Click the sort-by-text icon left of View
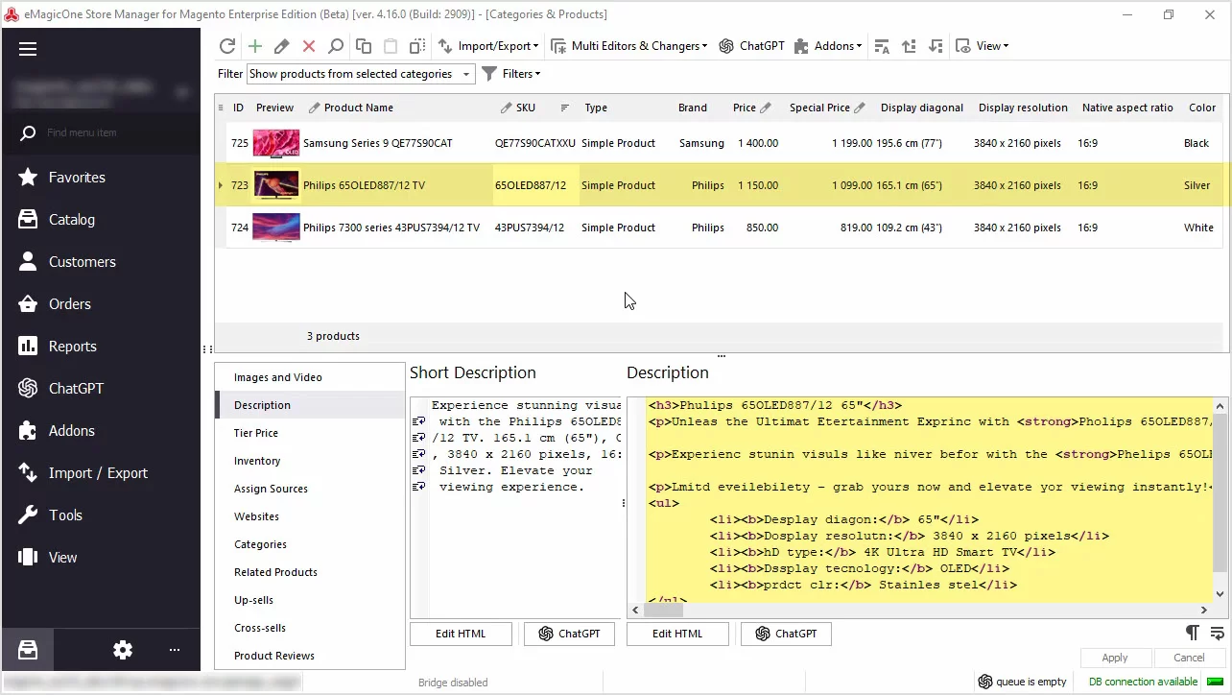 [x=882, y=46]
